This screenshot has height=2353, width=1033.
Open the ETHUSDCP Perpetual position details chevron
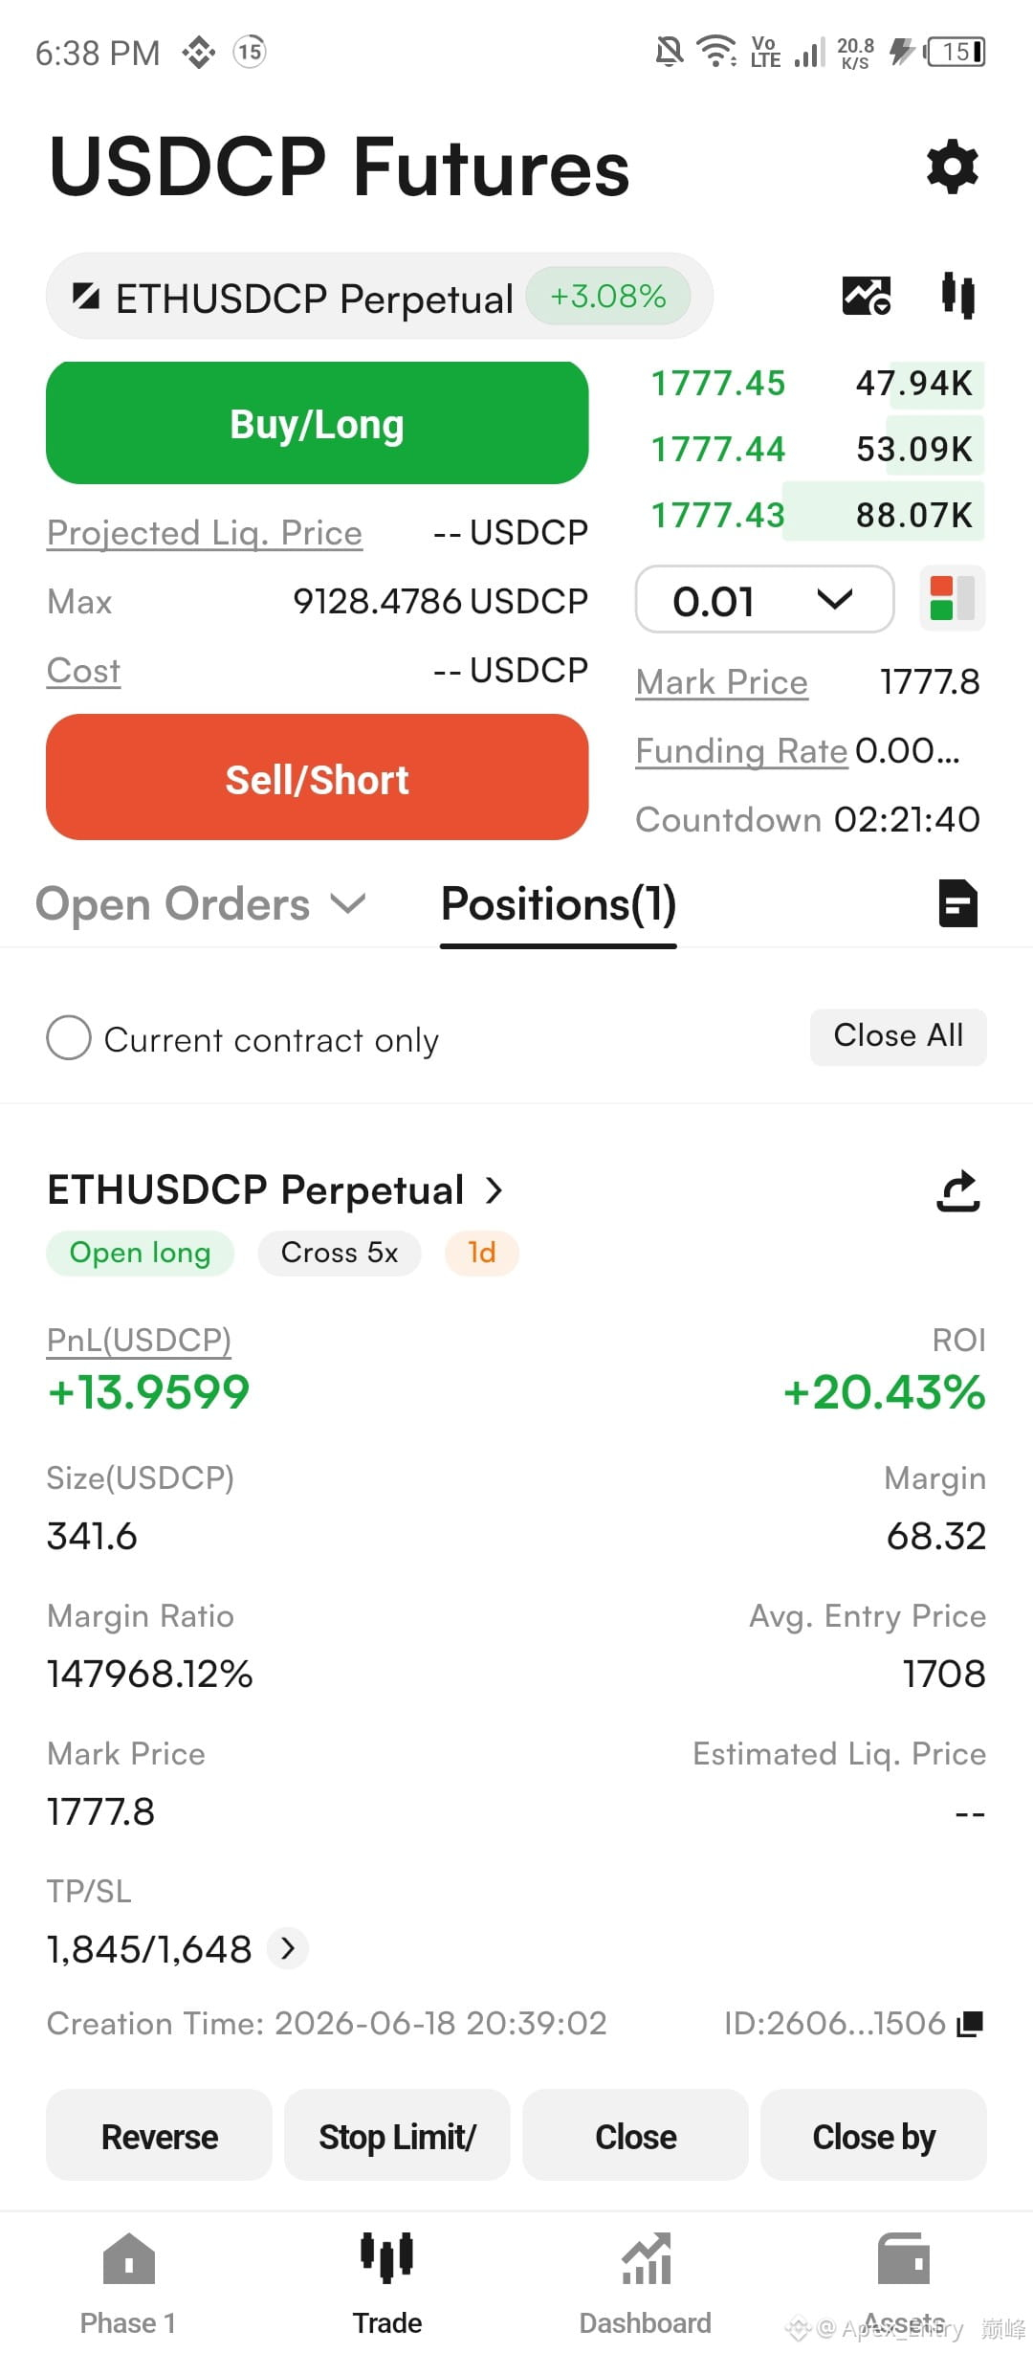coord(494,1191)
